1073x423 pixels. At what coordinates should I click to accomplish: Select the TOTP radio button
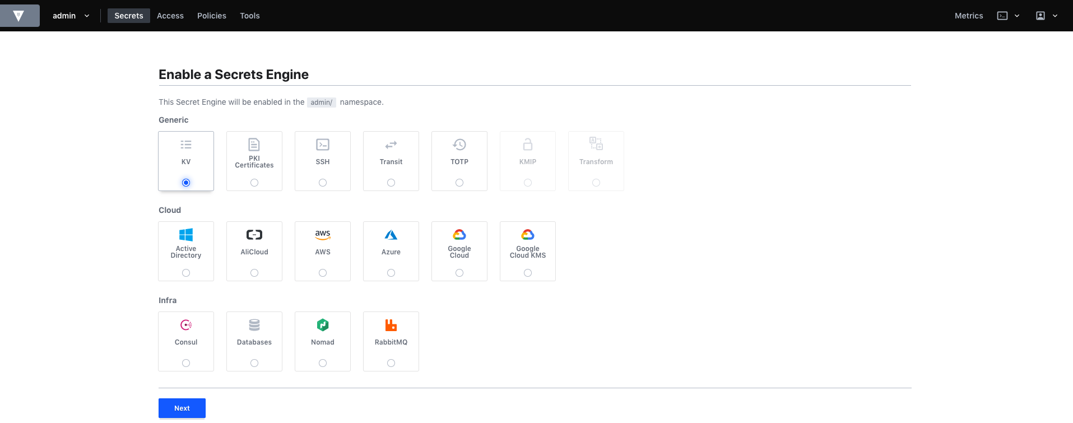(x=459, y=183)
